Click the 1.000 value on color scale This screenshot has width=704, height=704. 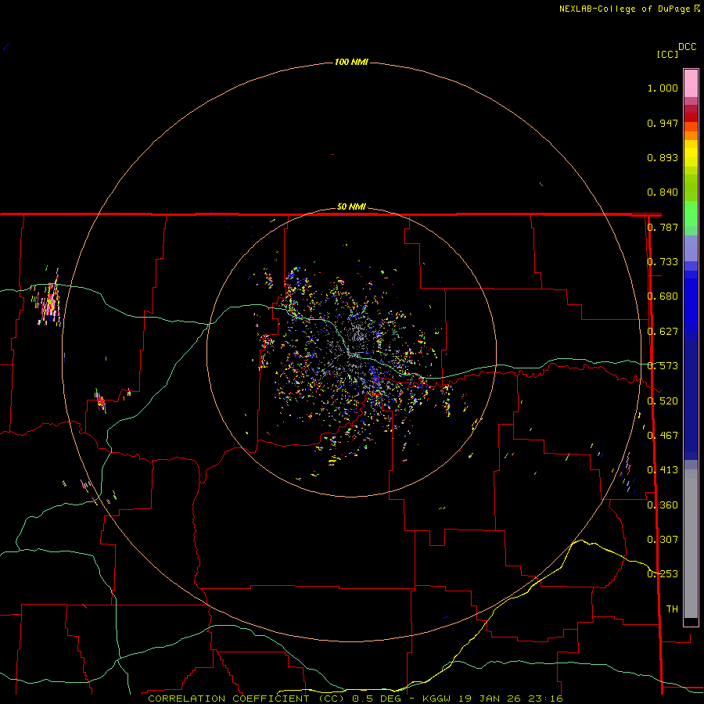pos(663,88)
